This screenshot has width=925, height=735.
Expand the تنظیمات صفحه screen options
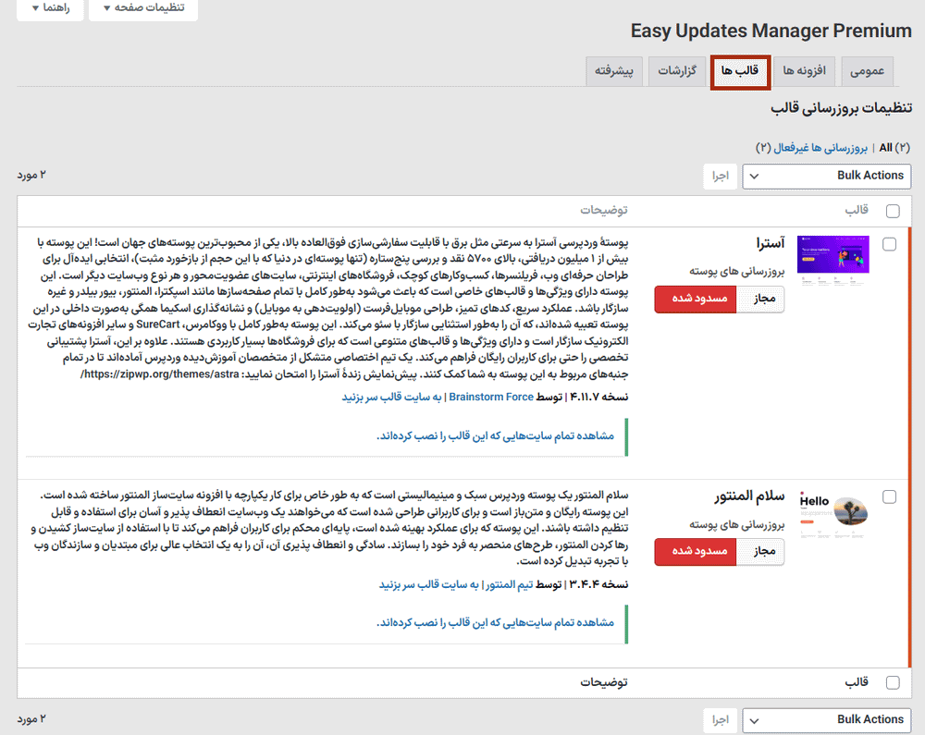point(143,8)
